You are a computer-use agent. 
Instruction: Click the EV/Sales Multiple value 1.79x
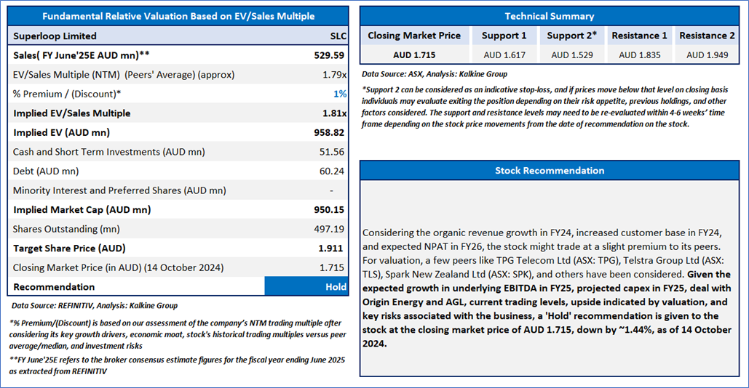point(334,75)
